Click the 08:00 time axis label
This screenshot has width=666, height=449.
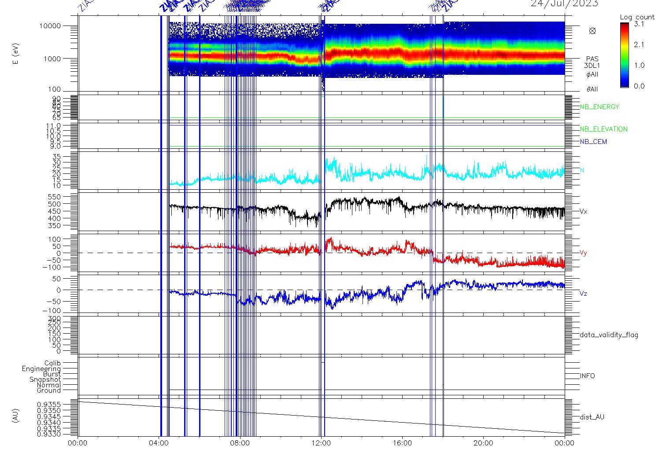[240, 443]
